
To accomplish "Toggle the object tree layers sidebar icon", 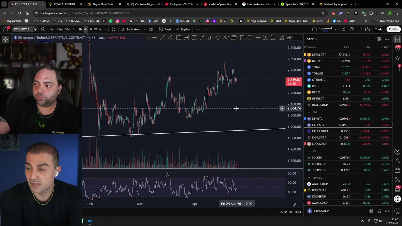I will pos(397,58).
